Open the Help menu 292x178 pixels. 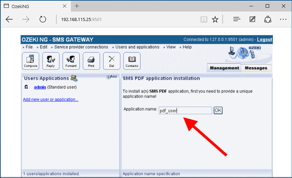(187, 47)
